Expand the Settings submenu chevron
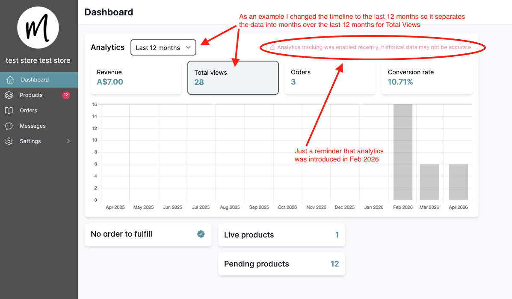The height and width of the screenshot is (299, 512). [x=68, y=141]
